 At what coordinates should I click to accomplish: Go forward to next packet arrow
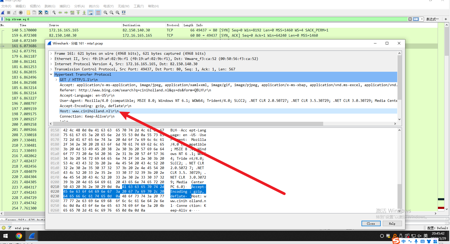pos(66,13)
